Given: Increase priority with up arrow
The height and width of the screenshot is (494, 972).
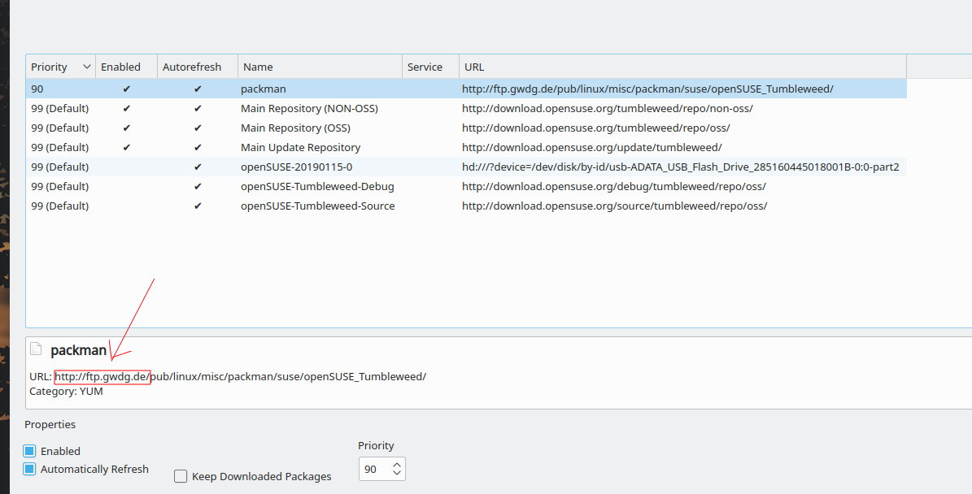Looking at the screenshot, I should [398, 464].
